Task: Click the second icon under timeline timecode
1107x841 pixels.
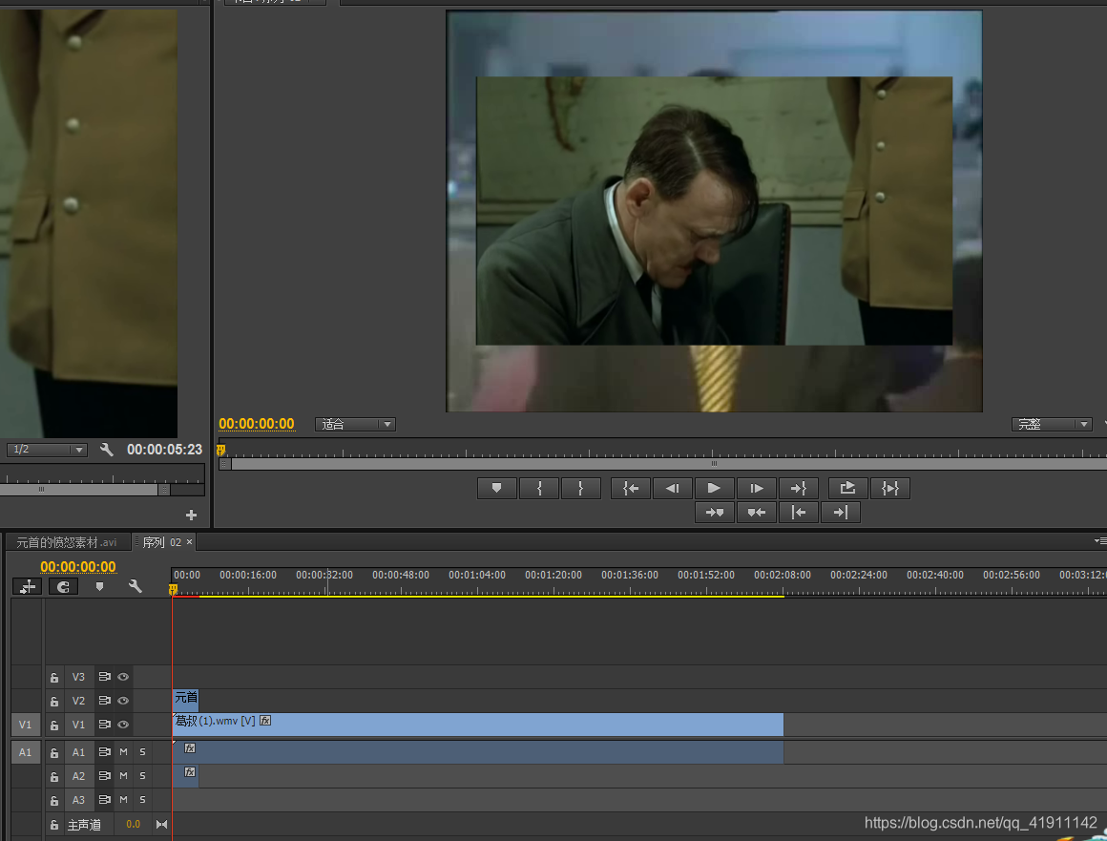Action: tap(63, 587)
